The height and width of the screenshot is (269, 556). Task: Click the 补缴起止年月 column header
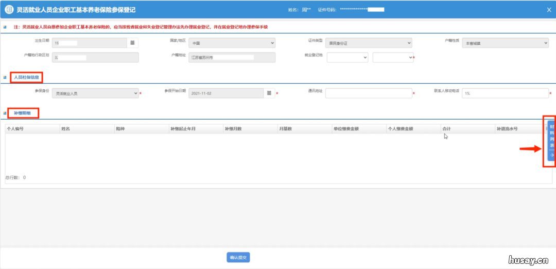point(196,129)
